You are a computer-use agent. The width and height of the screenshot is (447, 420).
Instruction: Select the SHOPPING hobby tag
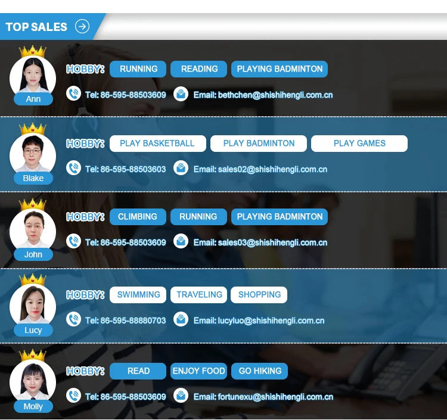click(259, 295)
